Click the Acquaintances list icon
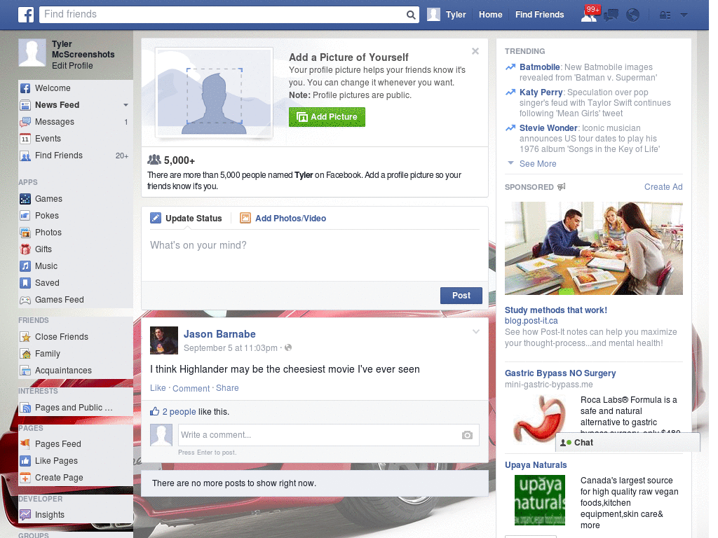This screenshot has width=718, height=538. click(x=25, y=371)
